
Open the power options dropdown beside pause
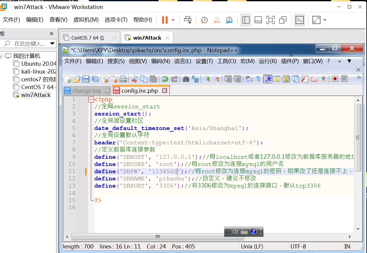point(173,20)
